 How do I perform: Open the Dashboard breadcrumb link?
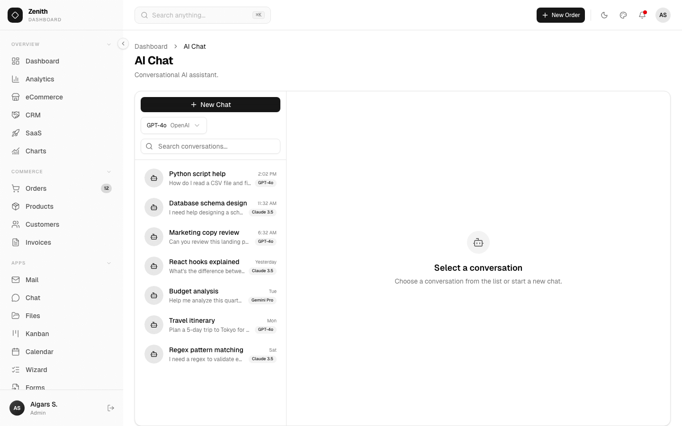tap(151, 46)
